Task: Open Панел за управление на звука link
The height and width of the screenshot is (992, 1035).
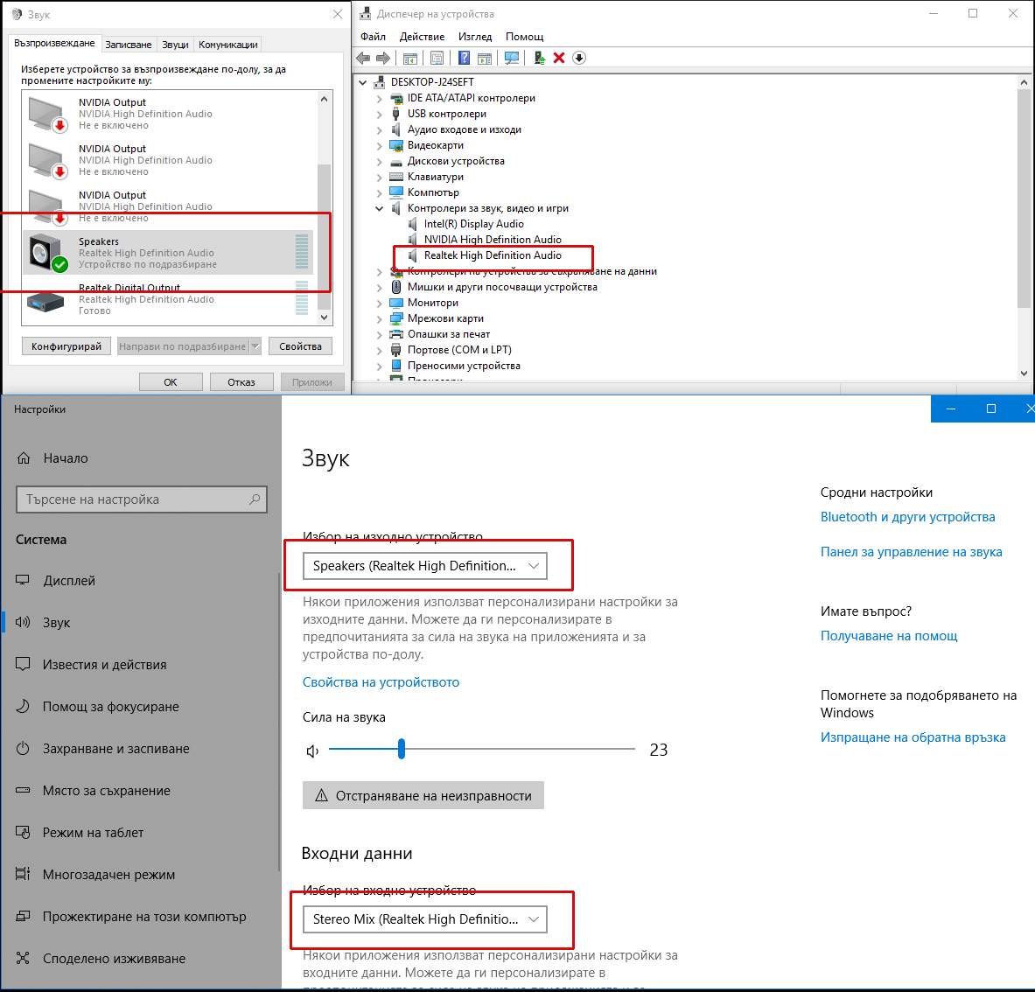Action: click(x=911, y=552)
